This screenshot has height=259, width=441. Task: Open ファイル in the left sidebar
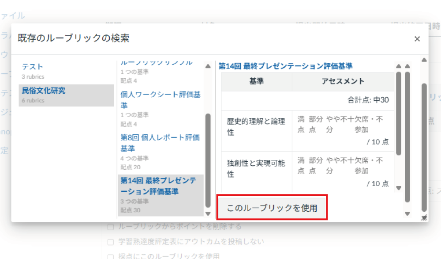click(13, 15)
